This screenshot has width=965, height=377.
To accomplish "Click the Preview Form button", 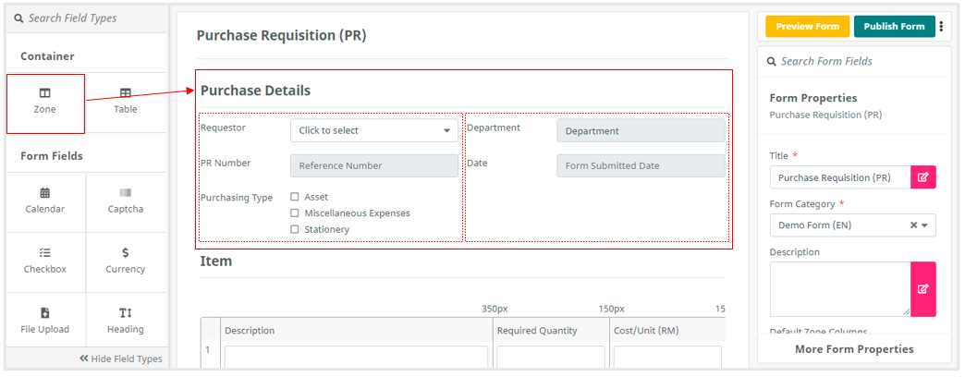I will (x=808, y=27).
